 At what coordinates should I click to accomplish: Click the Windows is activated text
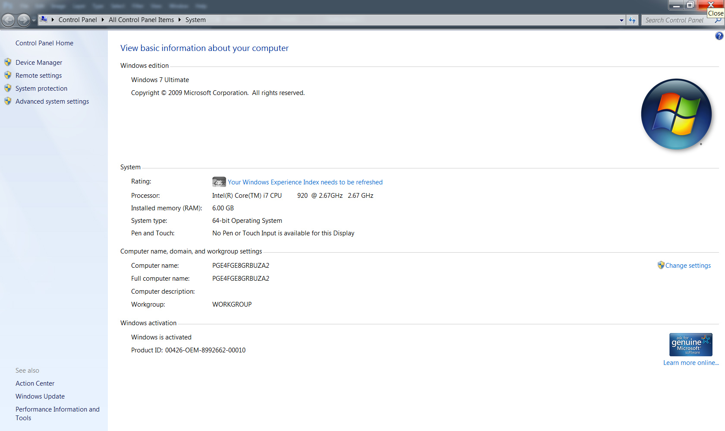(x=161, y=337)
